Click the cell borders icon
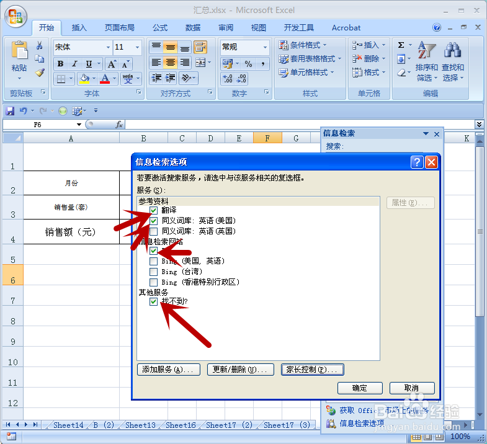Viewport: 487px width, 444px height. (x=61, y=79)
